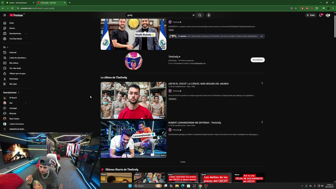Start voice search with the microphone icon
This screenshot has width=336, height=189.
pyautogui.click(x=209, y=15)
